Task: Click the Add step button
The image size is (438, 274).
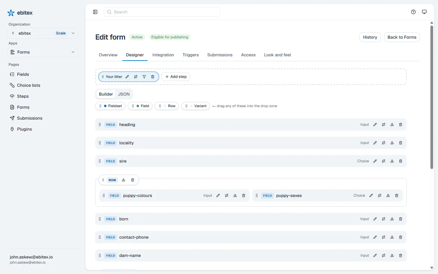Action: [176, 77]
